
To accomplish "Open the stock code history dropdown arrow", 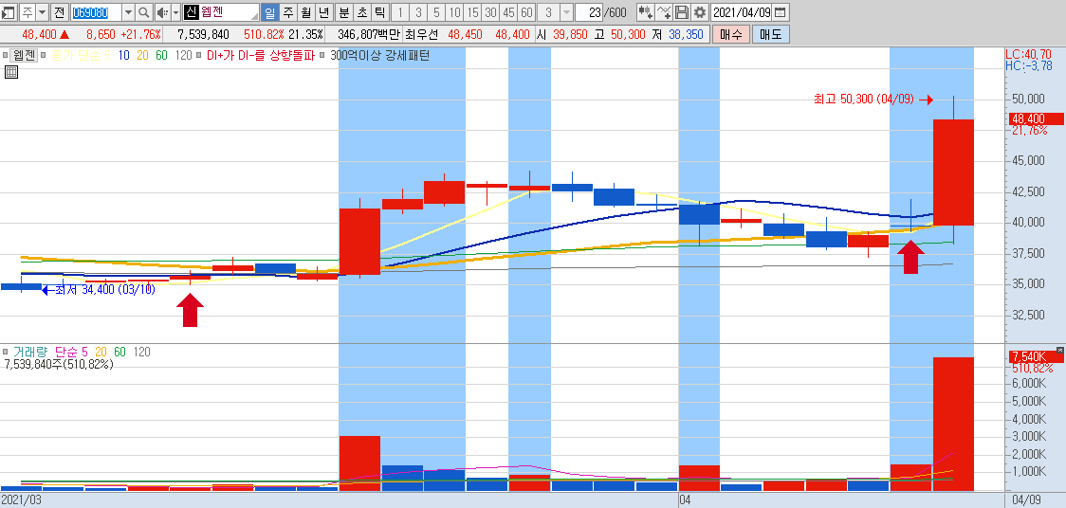I will point(128,12).
